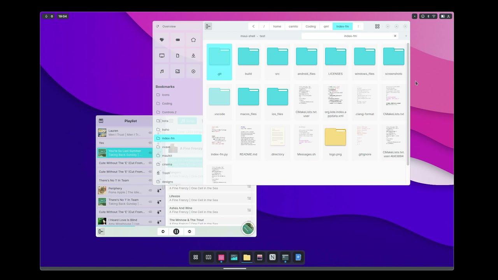Open Pictures quick place icon

pyautogui.click(x=177, y=72)
